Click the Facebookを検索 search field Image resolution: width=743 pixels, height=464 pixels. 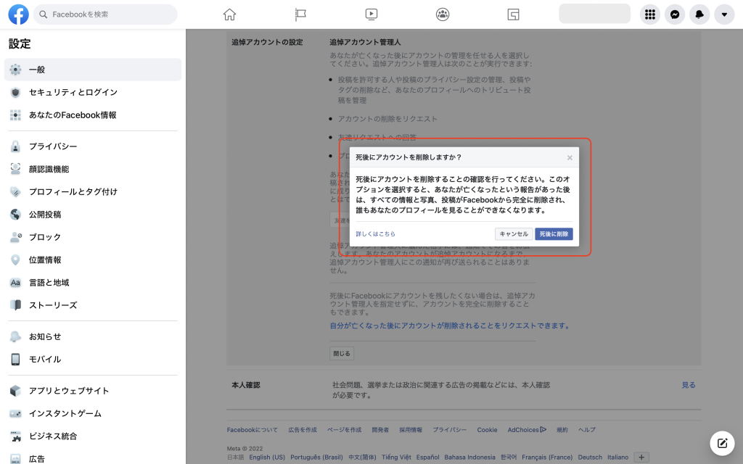pyautogui.click(x=105, y=14)
